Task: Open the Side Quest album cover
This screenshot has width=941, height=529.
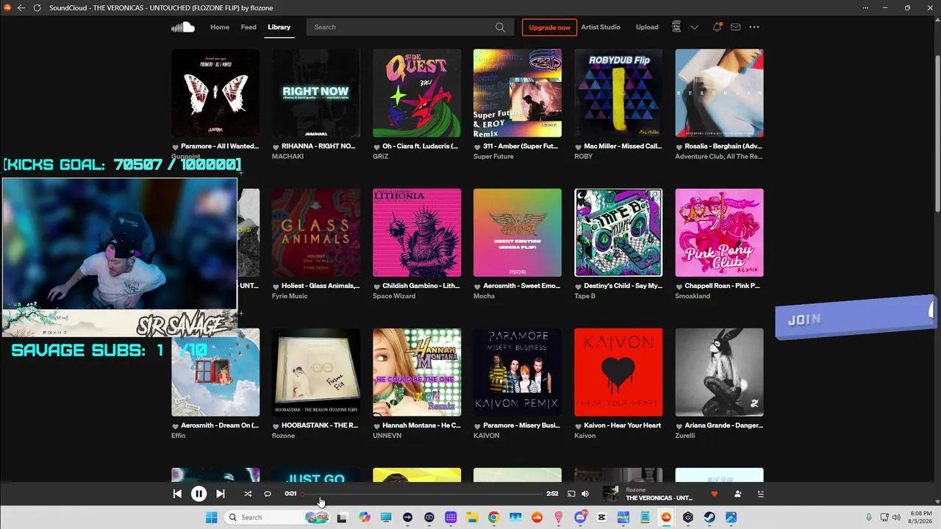Action: point(417,93)
